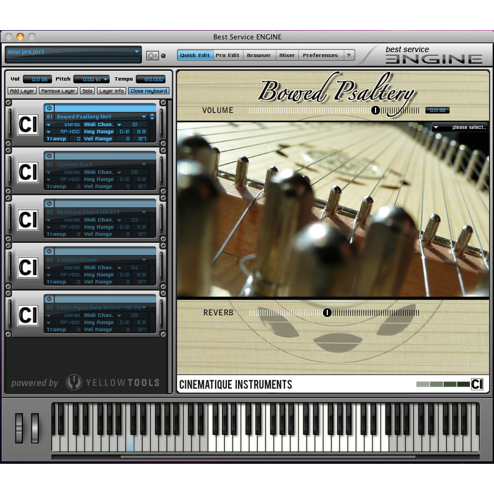
Task: Open the please select preset dropdown
Action: click(x=459, y=127)
